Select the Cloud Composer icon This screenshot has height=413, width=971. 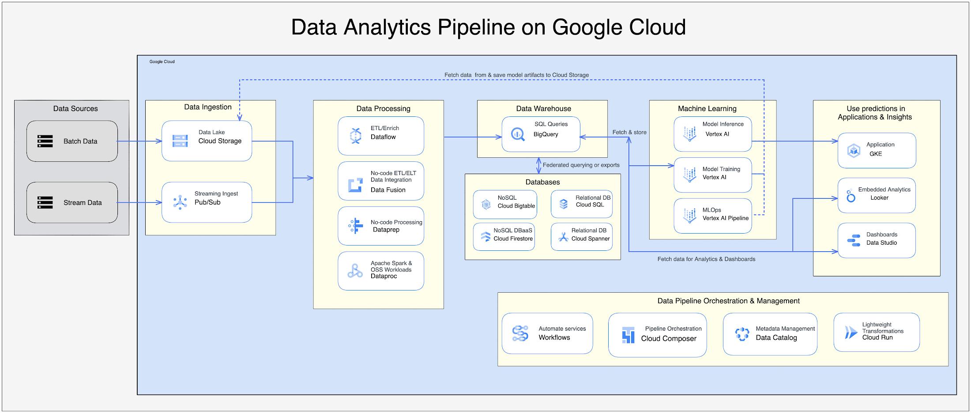628,335
